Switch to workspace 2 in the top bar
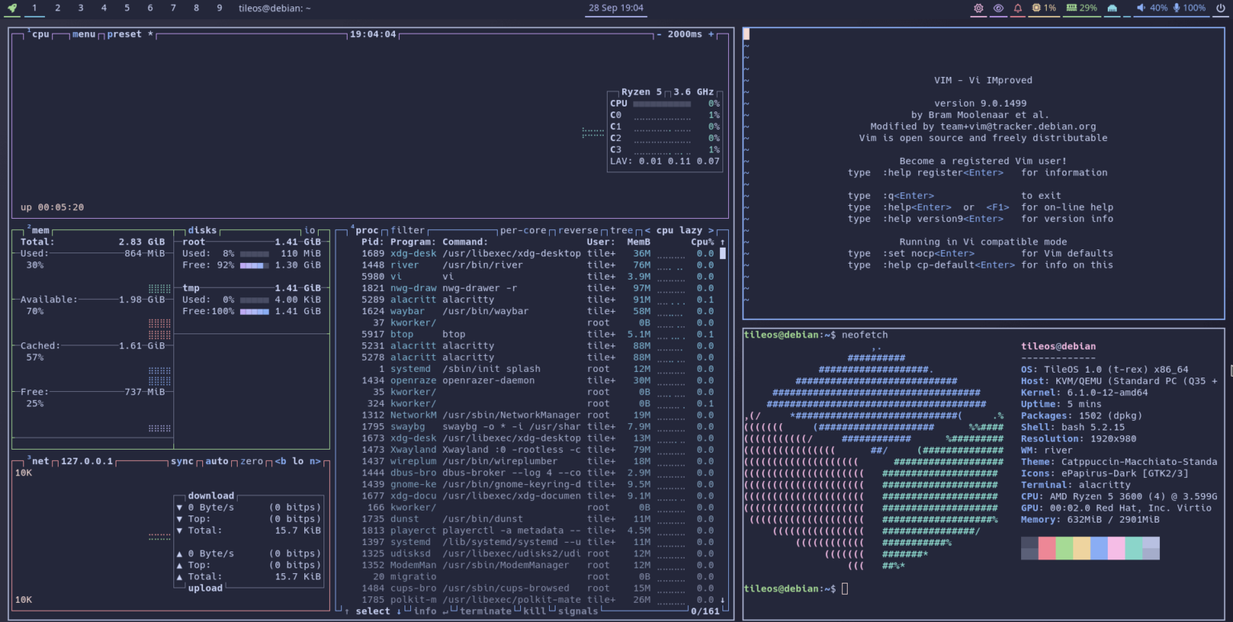Image resolution: width=1233 pixels, height=622 pixels. coord(57,8)
